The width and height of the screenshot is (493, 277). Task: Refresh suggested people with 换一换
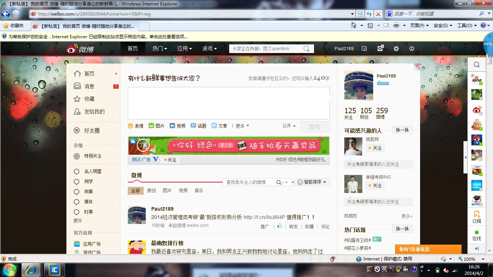402,130
